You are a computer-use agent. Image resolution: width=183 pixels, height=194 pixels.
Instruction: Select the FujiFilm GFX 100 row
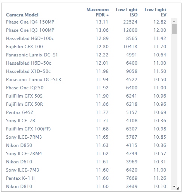tap(86, 47)
